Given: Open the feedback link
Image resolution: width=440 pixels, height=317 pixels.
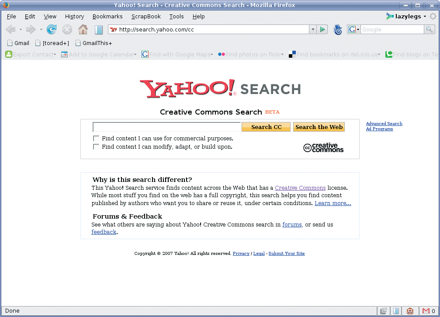Looking at the screenshot, I should tap(104, 232).
